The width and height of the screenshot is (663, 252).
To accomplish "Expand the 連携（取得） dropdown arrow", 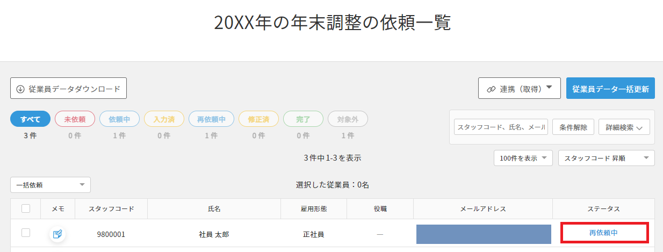I will point(549,88).
